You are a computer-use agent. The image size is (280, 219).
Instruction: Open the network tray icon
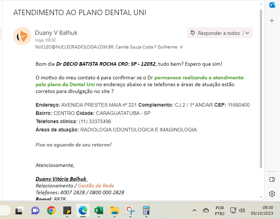233,210
